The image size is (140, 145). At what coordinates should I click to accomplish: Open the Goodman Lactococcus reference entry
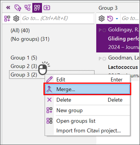(118, 67)
